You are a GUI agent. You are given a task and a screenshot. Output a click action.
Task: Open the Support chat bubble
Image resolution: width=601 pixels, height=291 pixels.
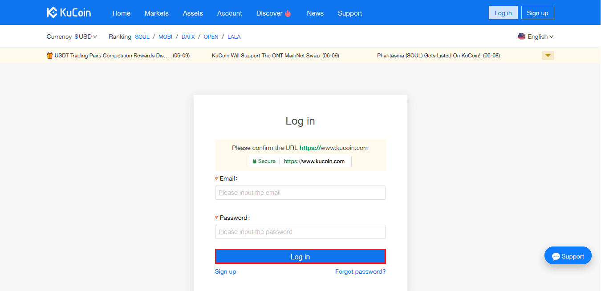point(568,256)
